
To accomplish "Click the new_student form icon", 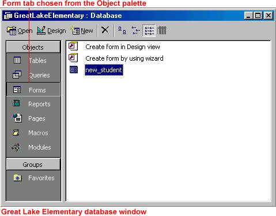I will (x=74, y=69).
